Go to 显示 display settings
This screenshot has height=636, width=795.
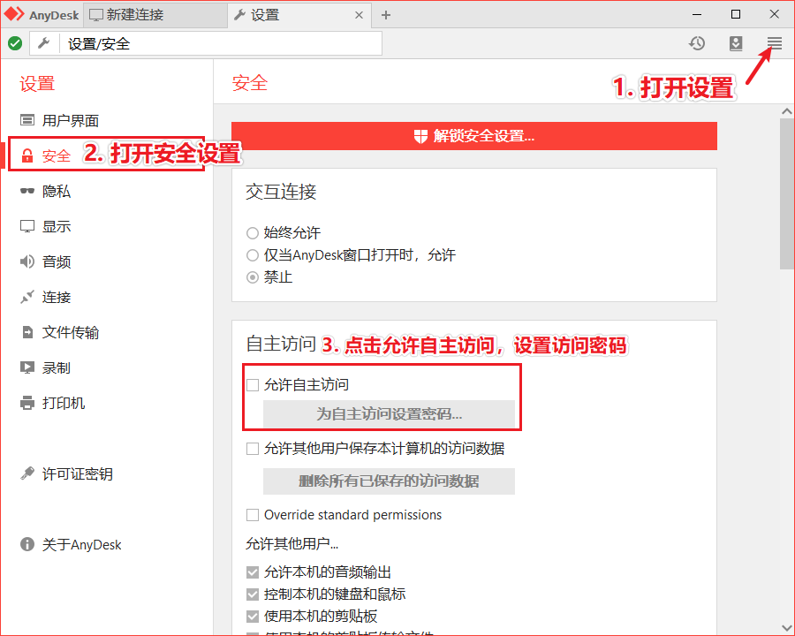click(57, 227)
